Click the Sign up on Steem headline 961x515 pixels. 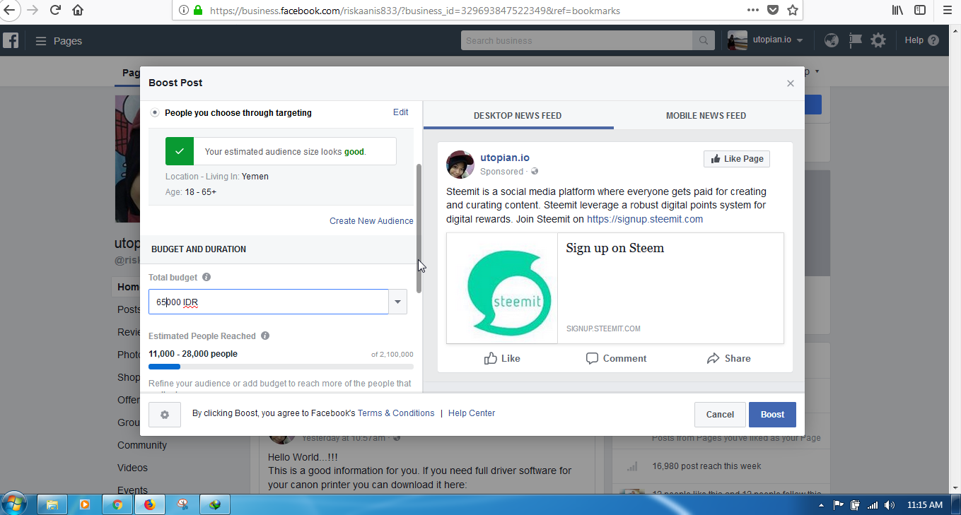[x=615, y=248]
